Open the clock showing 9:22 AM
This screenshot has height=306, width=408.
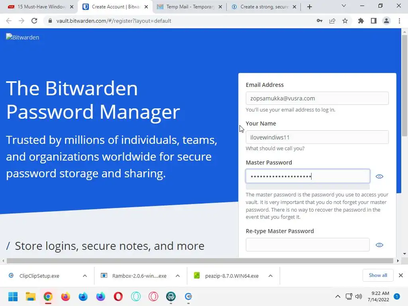coord(379,296)
